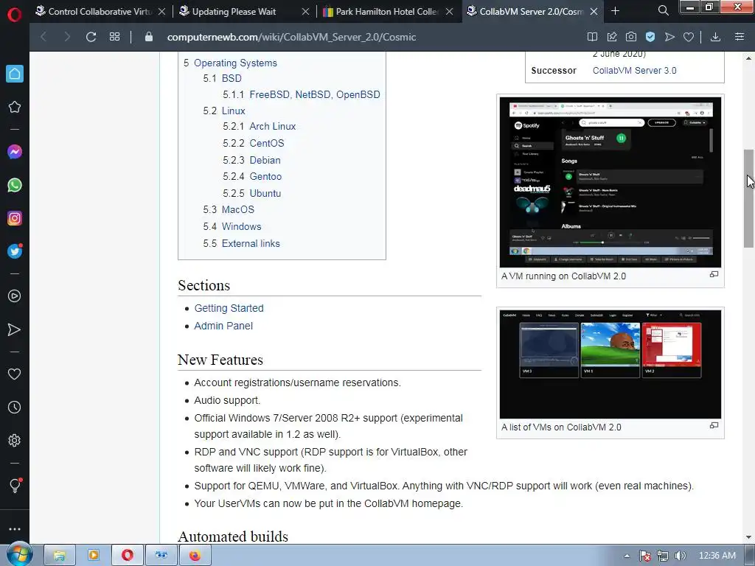Open the ad blocker shield icon
This screenshot has height=566, width=755.
click(x=650, y=37)
